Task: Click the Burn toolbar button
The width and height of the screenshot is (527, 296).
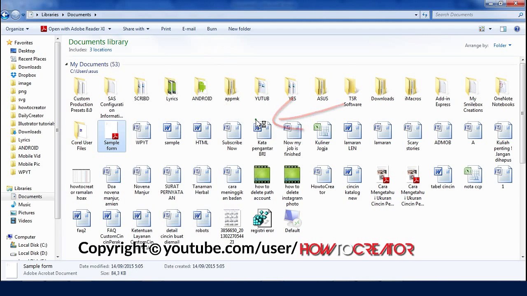Action: coord(212,29)
